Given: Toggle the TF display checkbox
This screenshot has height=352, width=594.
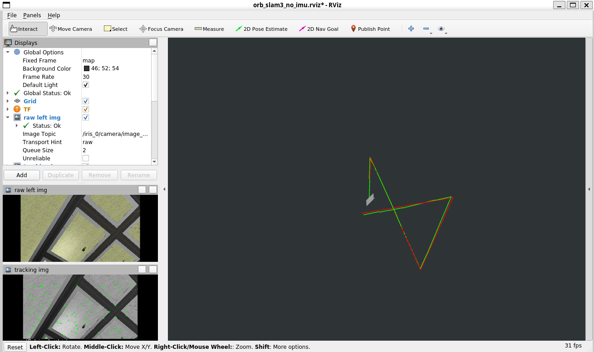Looking at the screenshot, I should click(x=86, y=109).
